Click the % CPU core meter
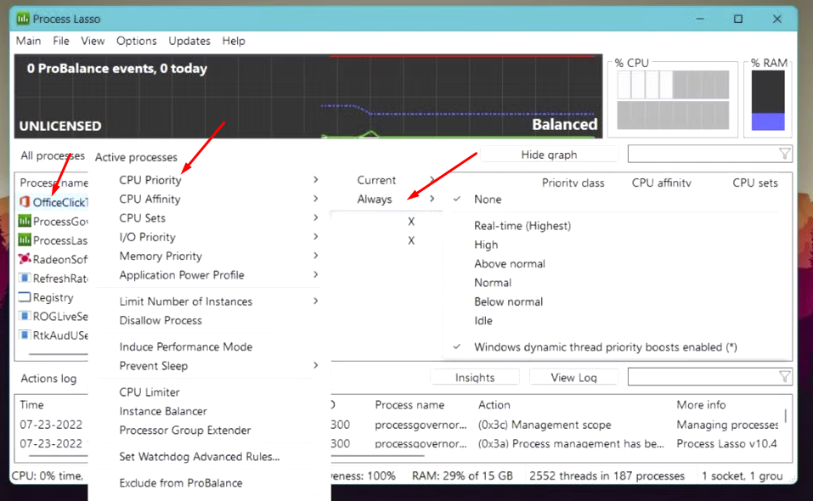Image resolution: width=813 pixels, height=501 pixels. click(673, 100)
